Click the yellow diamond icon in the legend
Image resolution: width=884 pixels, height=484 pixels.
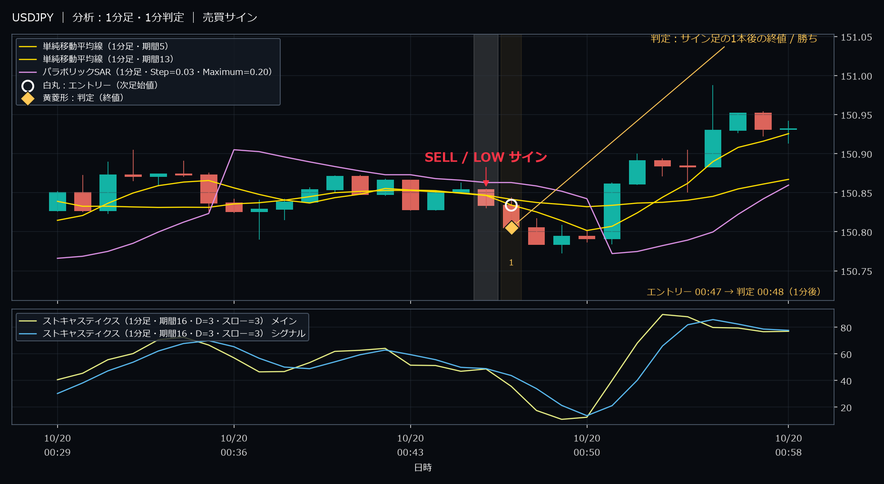pos(28,98)
